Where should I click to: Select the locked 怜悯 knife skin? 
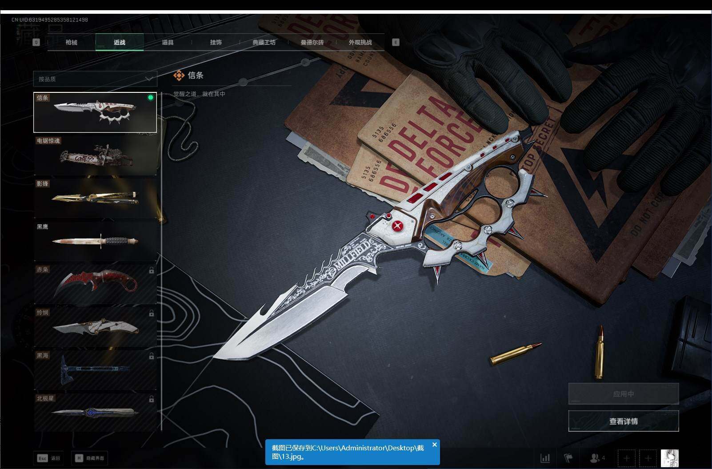pos(95,327)
